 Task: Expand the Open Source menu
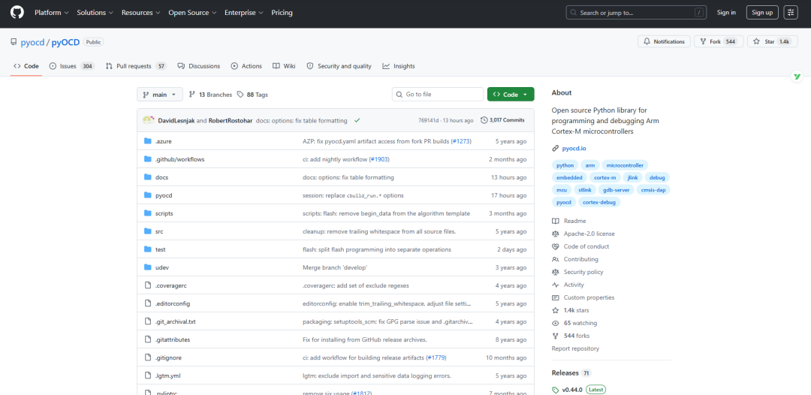[x=192, y=13]
